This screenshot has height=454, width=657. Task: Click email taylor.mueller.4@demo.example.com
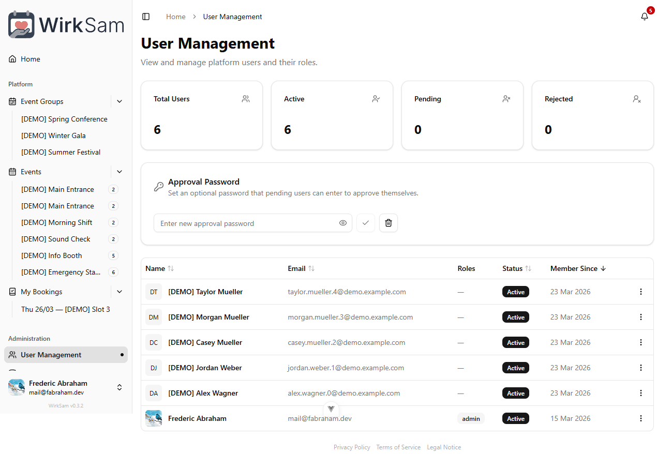coord(347,292)
